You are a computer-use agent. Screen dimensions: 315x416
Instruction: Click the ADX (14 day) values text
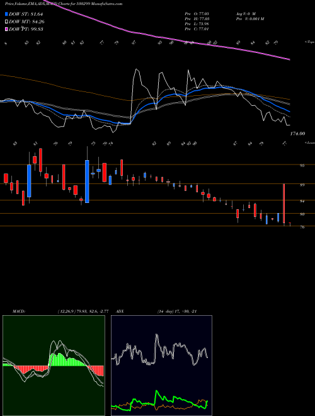click(x=177, y=311)
